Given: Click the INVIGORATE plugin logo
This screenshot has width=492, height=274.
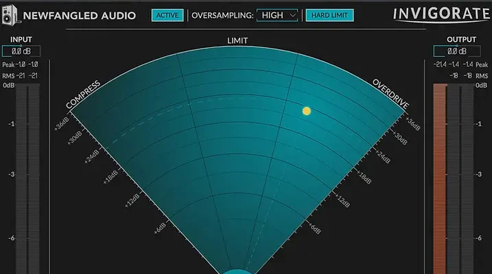Looking at the screenshot, I should coord(441,14).
